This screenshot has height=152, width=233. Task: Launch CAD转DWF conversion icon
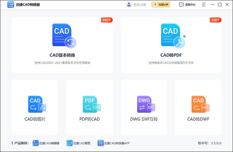(x=200, y=104)
